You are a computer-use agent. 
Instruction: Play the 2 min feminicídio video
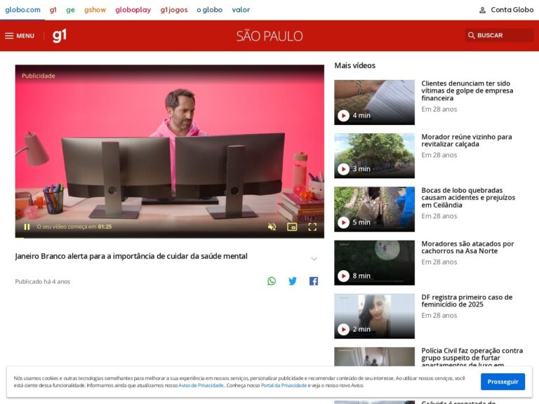(x=343, y=329)
